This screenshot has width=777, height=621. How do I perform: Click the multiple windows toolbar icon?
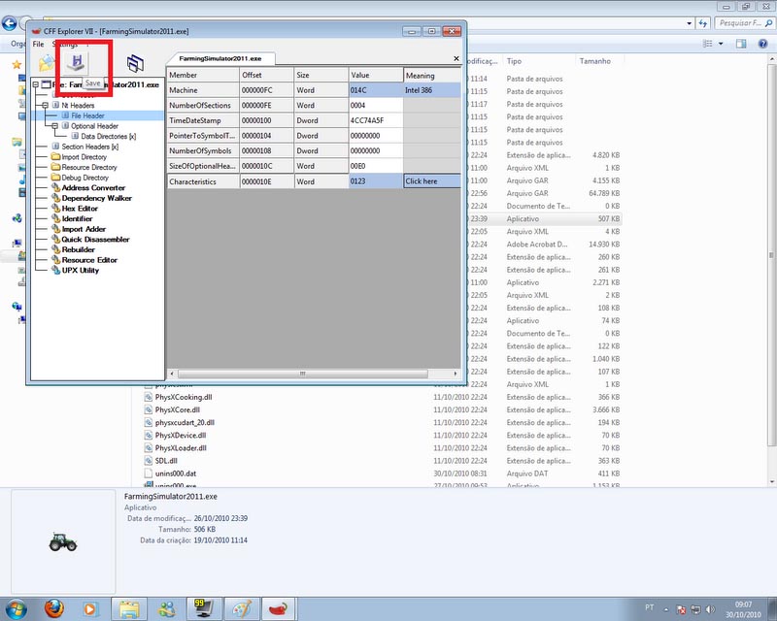[x=135, y=64]
